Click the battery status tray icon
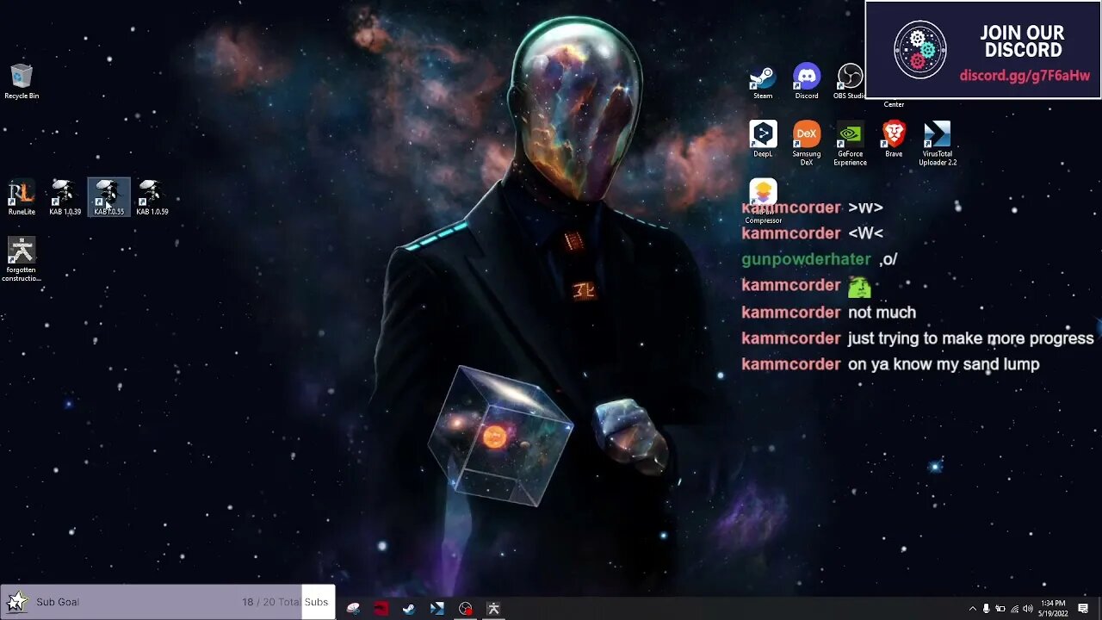1102x620 pixels. point(1000,609)
